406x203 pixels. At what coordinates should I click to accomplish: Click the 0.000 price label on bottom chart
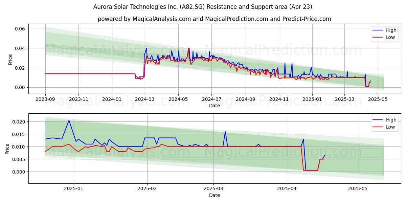pos(19,172)
